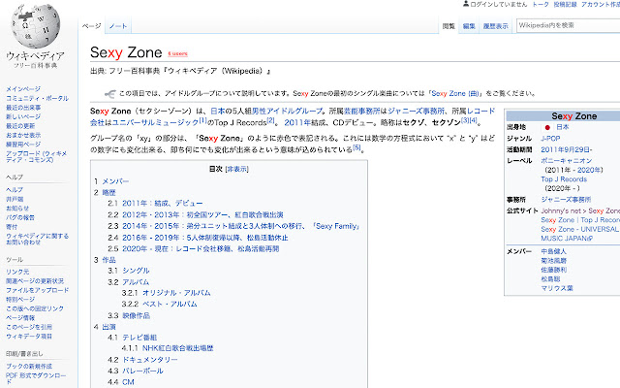Jump to 3.2.2 ベスト・アルバム
This screenshot has height=388, width=620.
click(170, 305)
